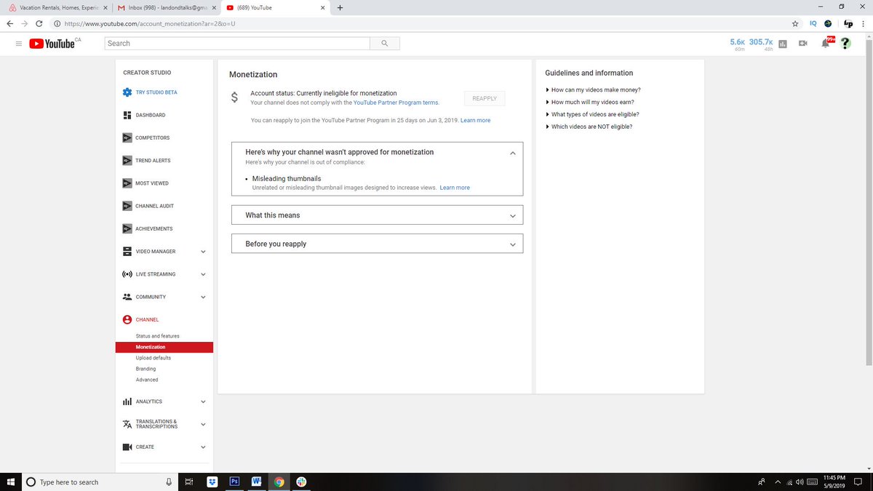Open Task View on the taskbar

[x=188, y=482]
